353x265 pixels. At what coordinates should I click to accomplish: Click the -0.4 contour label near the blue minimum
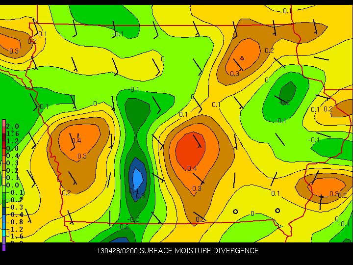coord(133,190)
